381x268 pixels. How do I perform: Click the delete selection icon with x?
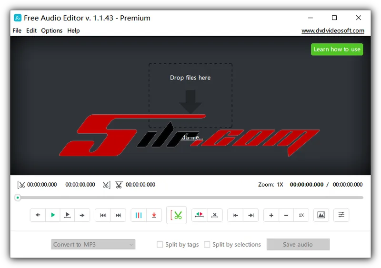coord(215,215)
